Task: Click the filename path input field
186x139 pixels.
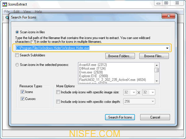Action: (92, 48)
